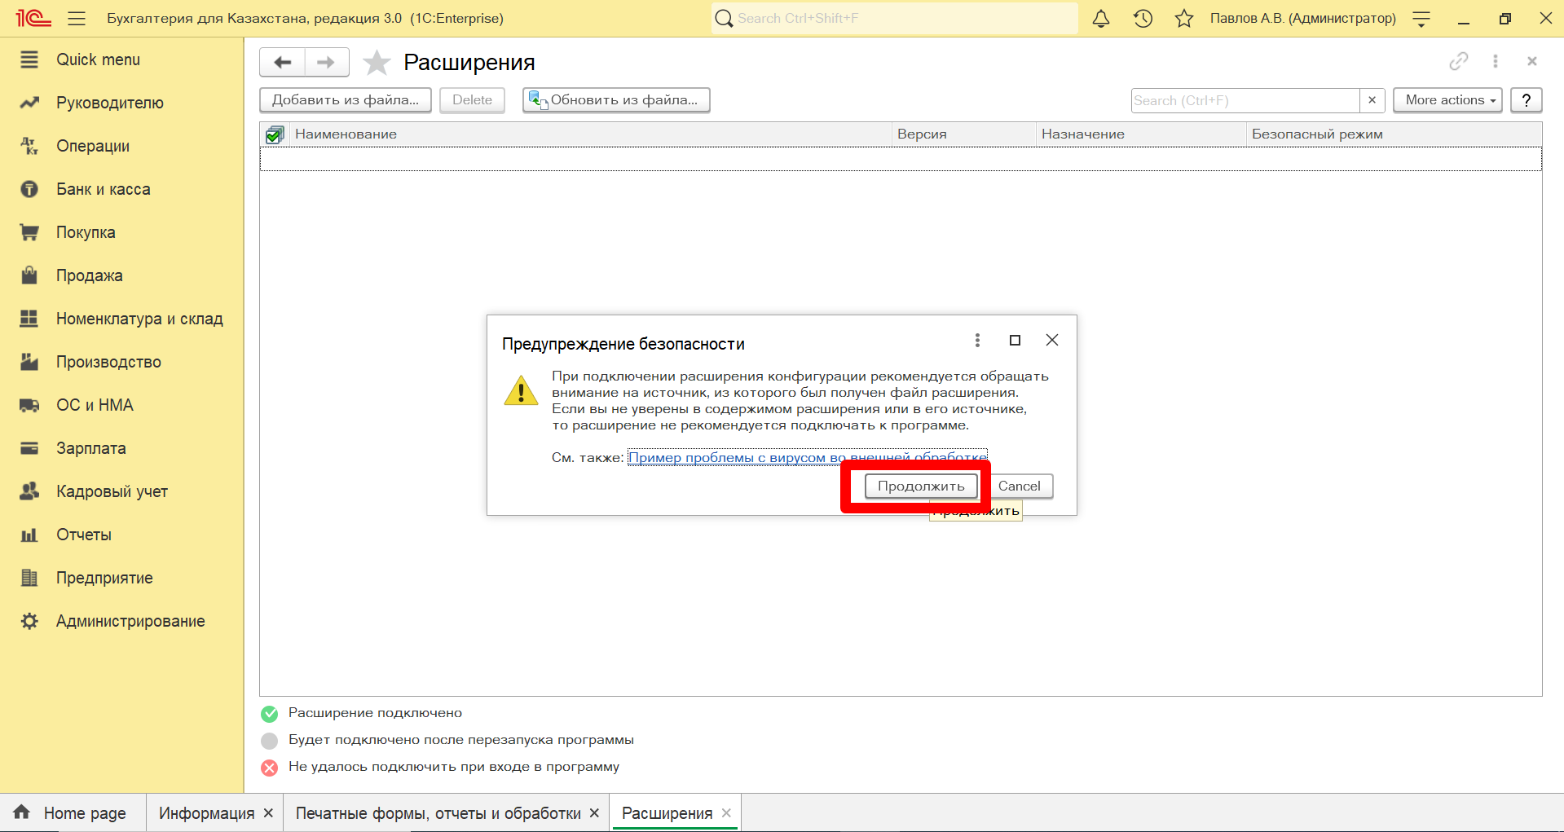This screenshot has height=832, width=1564.
Task: Click the Delete button
Action: coord(473,100)
